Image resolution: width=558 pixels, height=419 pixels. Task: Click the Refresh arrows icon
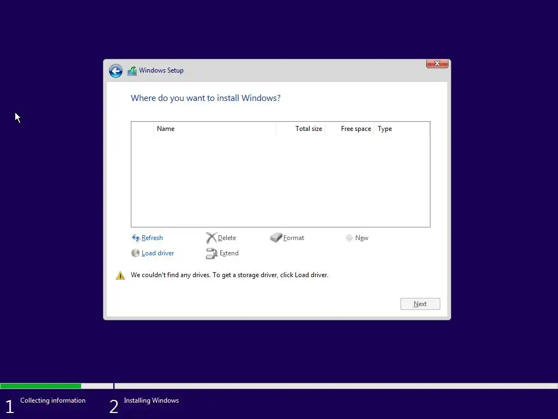(136, 238)
